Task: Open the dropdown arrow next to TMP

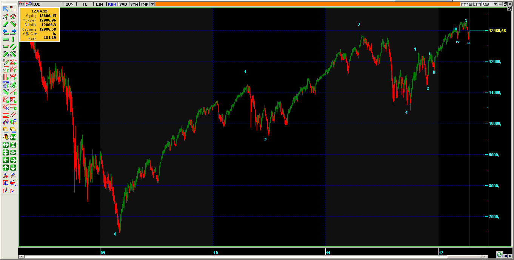Action: click(x=152, y=4)
